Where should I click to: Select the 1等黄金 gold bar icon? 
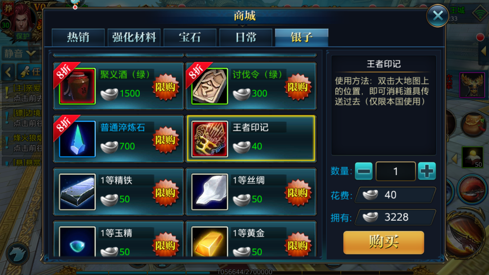210,242
